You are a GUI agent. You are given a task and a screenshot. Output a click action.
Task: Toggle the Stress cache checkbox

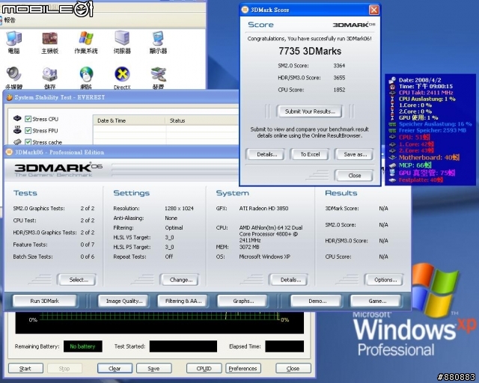[28, 142]
